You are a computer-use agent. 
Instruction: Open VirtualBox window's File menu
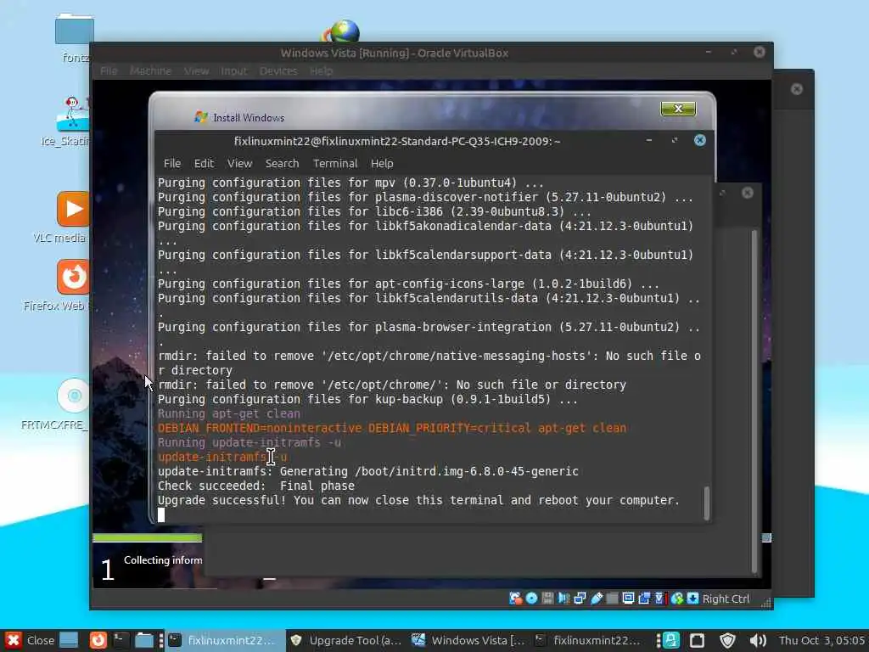109,71
